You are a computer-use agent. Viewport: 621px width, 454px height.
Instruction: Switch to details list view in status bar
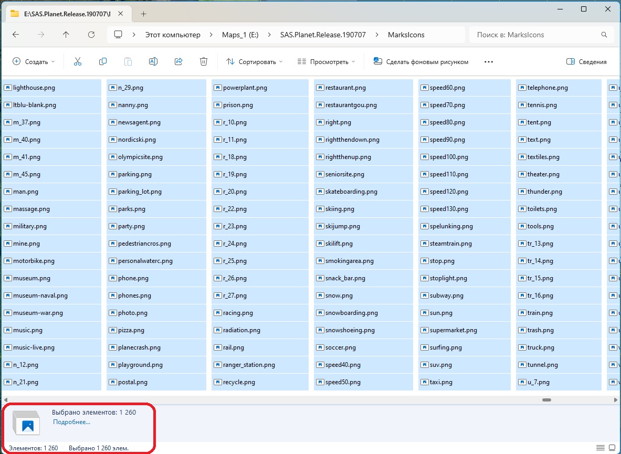(601, 448)
